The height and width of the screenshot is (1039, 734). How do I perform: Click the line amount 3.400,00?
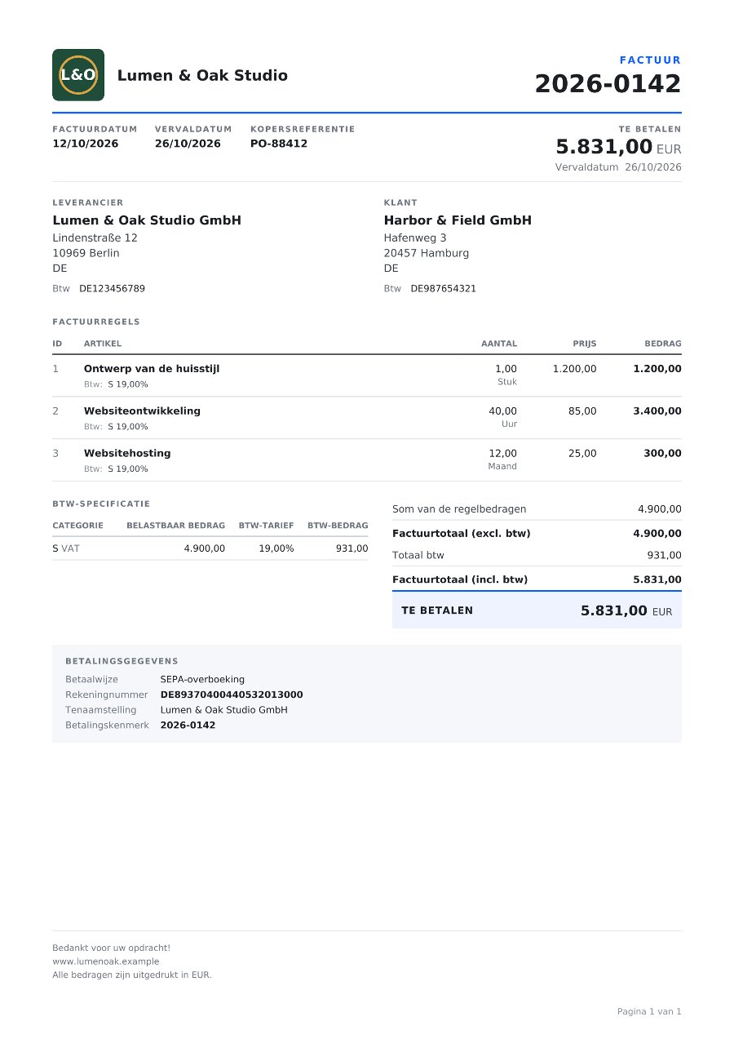coord(657,411)
